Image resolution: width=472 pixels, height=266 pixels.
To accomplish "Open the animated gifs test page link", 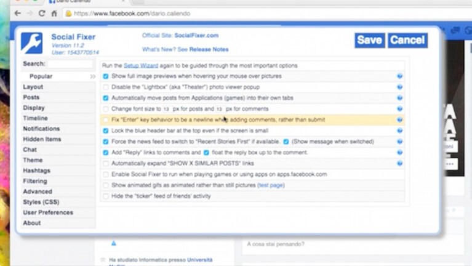I will [x=271, y=185].
